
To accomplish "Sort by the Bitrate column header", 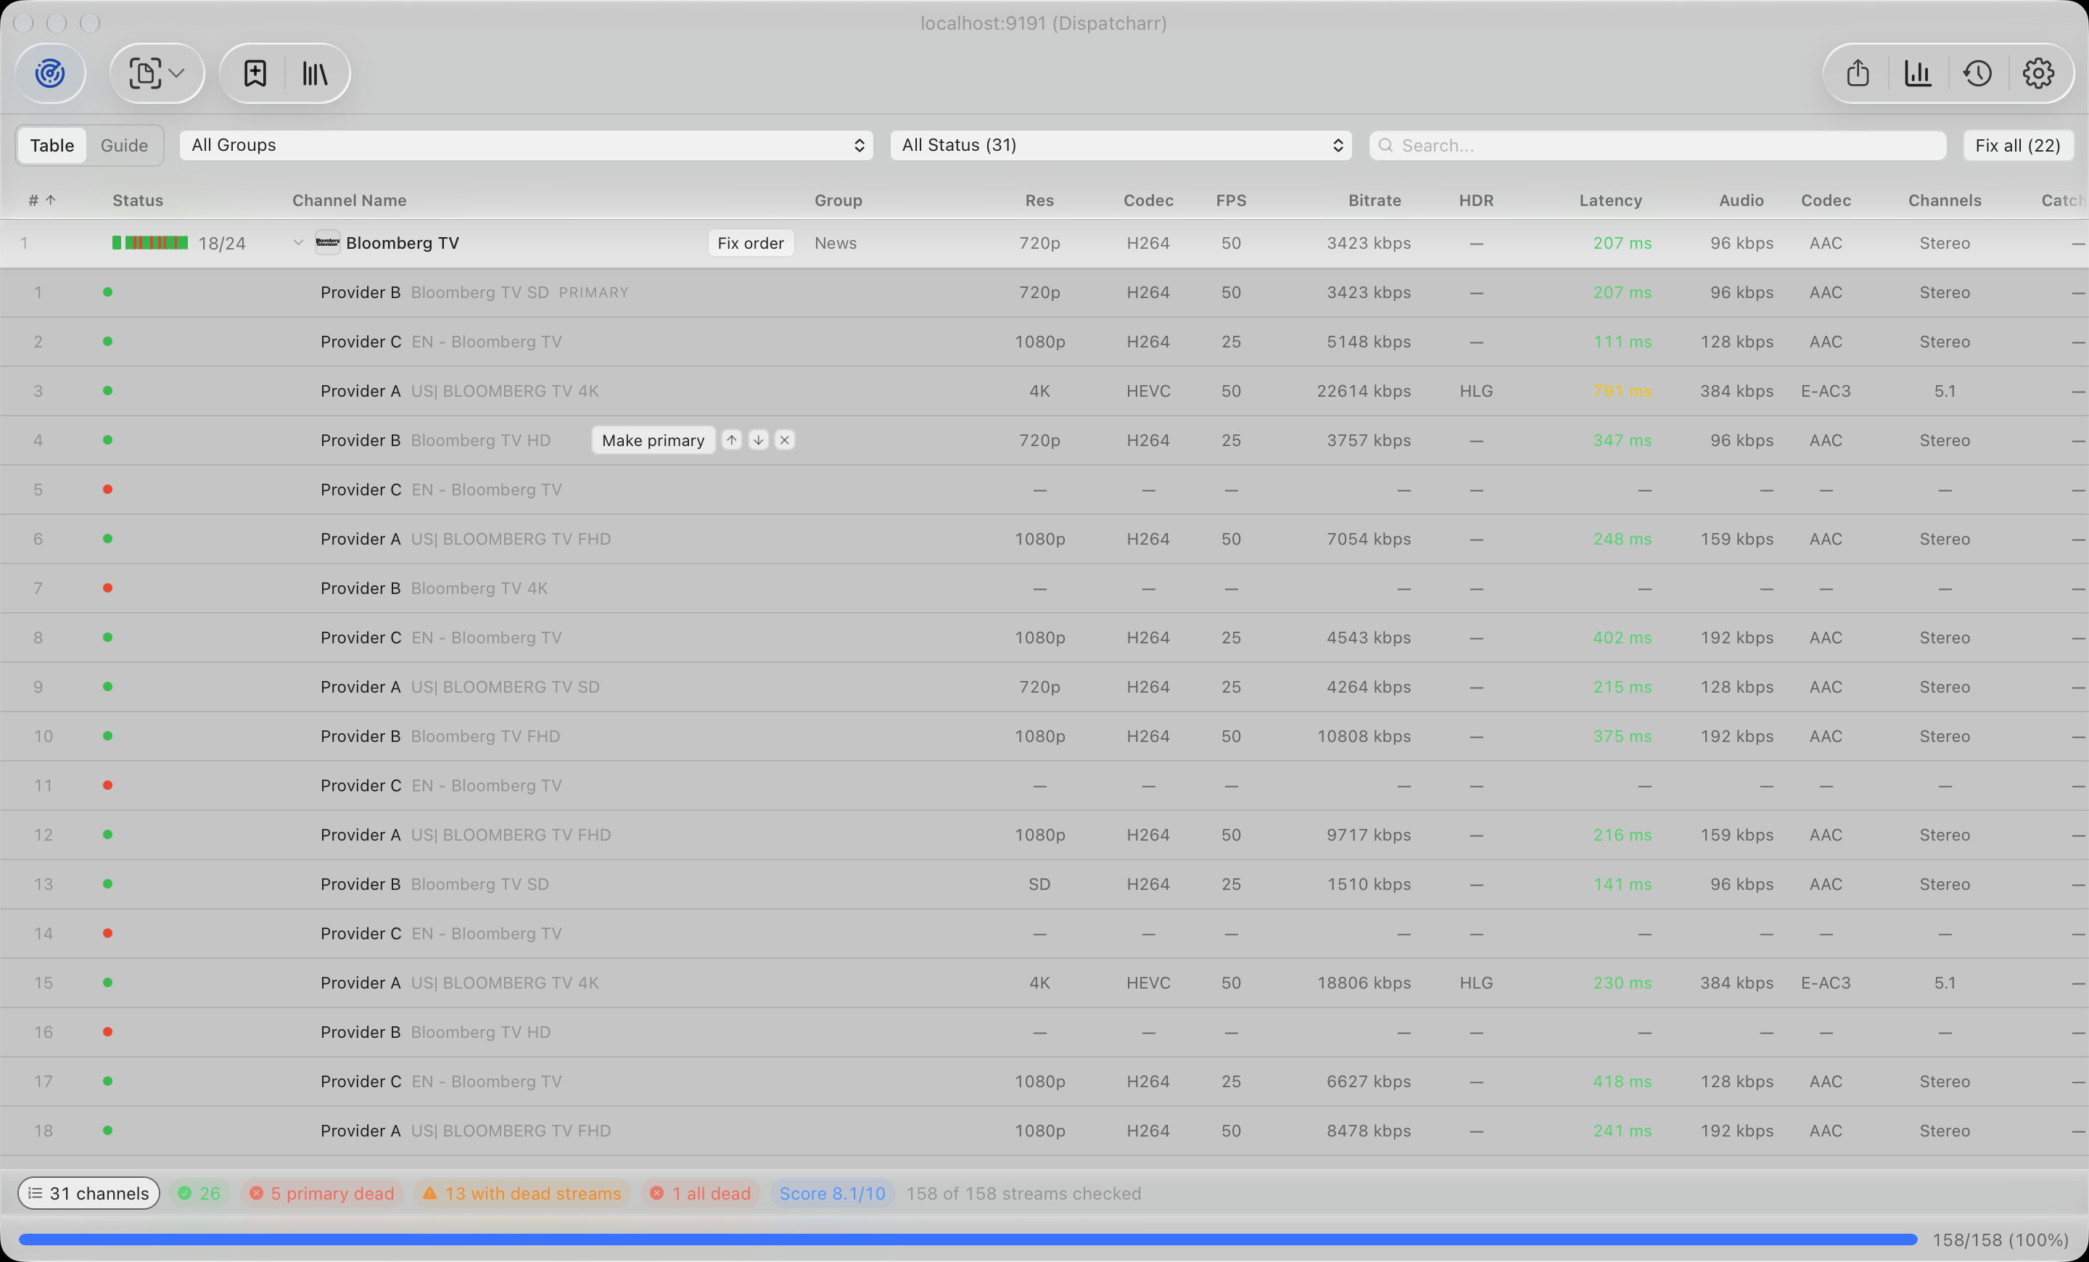I will pyautogui.click(x=1375, y=200).
